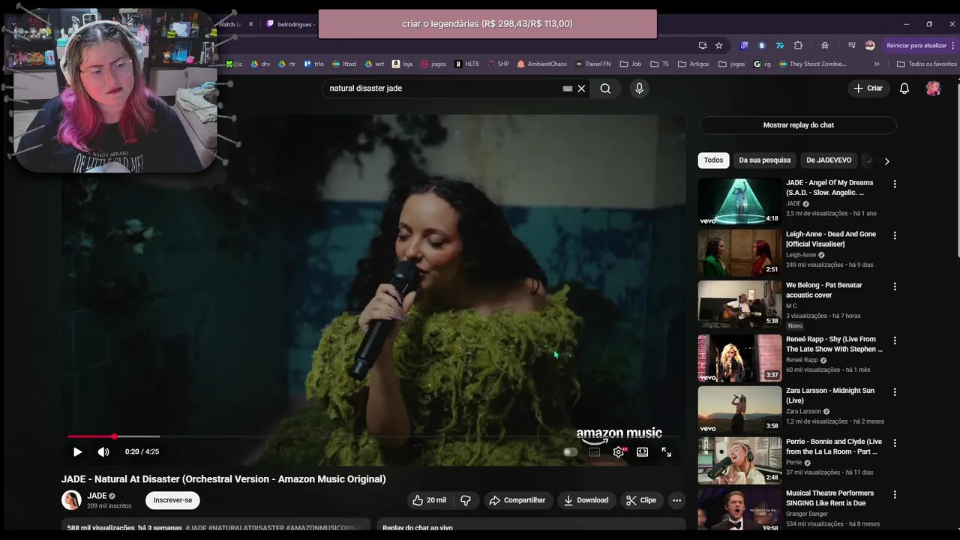This screenshot has width=960, height=540.
Task: Reveal more filter chips with right arrow
Action: (x=886, y=160)
